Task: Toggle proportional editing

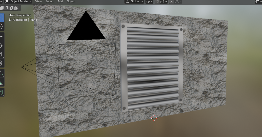Action: click(x=172, y=2)
